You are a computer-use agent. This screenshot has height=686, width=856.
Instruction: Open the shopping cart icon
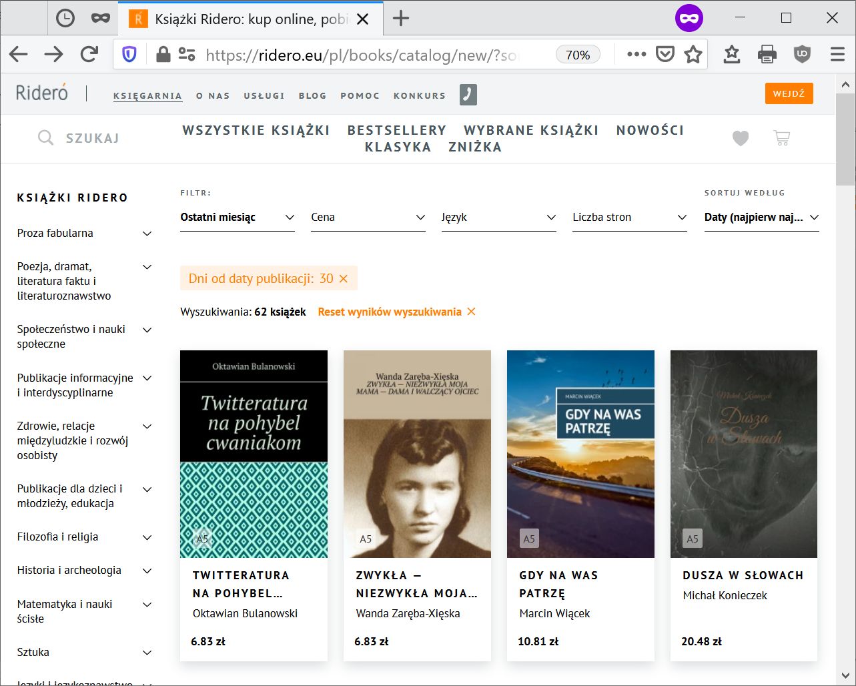click(781, 138)
